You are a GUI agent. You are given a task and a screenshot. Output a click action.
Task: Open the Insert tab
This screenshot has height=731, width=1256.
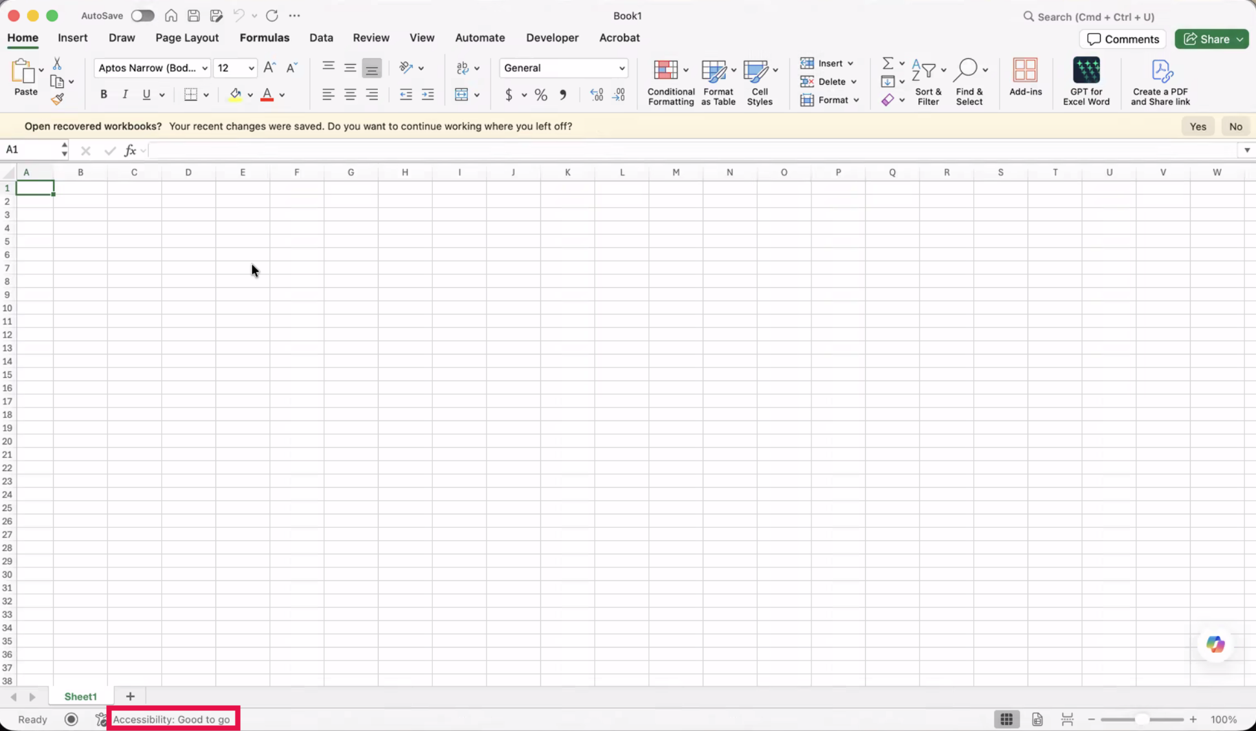coord(72,38)
